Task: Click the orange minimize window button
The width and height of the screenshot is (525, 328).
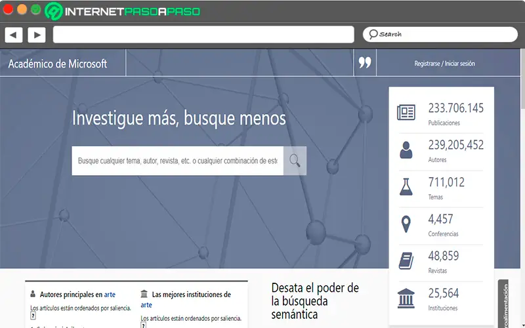Action: (x=22, y=9)
